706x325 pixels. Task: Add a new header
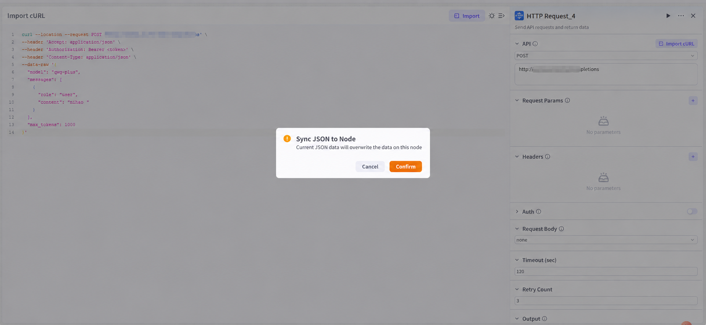[x=693, y=157]
